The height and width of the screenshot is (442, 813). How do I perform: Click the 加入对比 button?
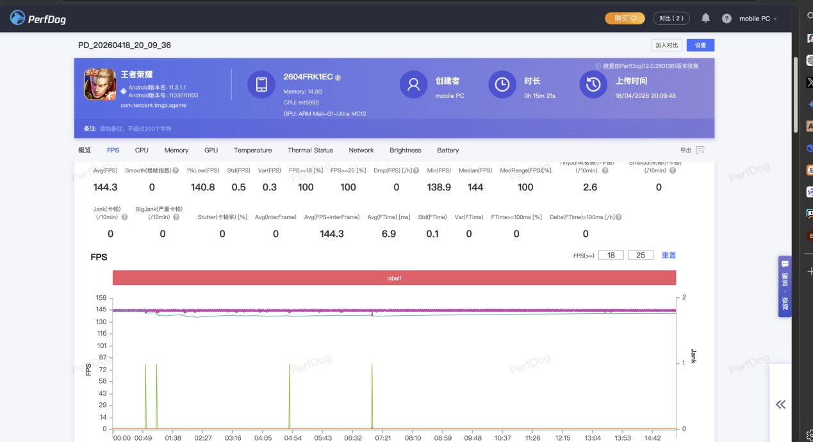(x=666, y=45)
